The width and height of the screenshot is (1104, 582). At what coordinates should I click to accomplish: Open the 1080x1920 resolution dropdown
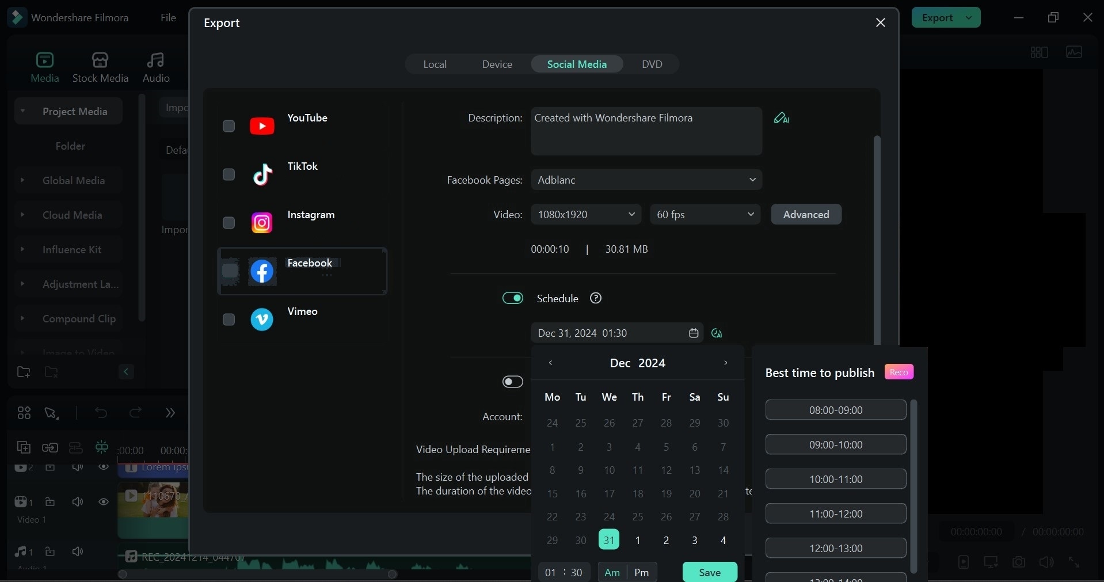[x=586, y=214]
